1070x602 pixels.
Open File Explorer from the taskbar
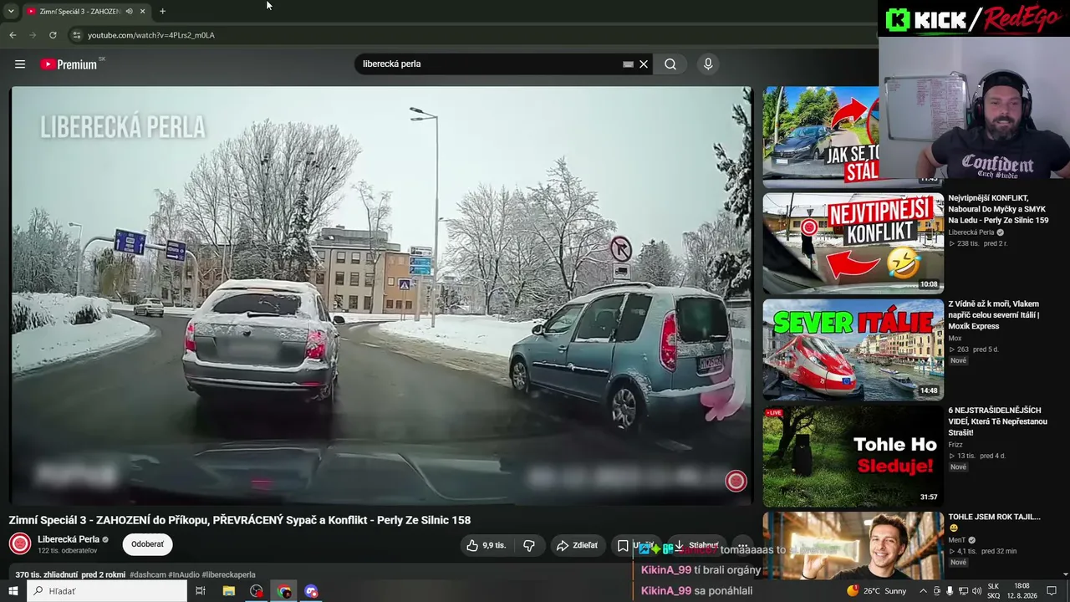coord(229,591)
